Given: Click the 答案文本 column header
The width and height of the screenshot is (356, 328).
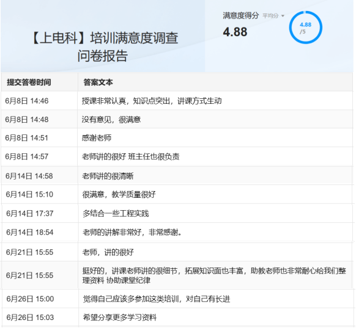Looking at the screenshot, I should (x=98, y=82).
